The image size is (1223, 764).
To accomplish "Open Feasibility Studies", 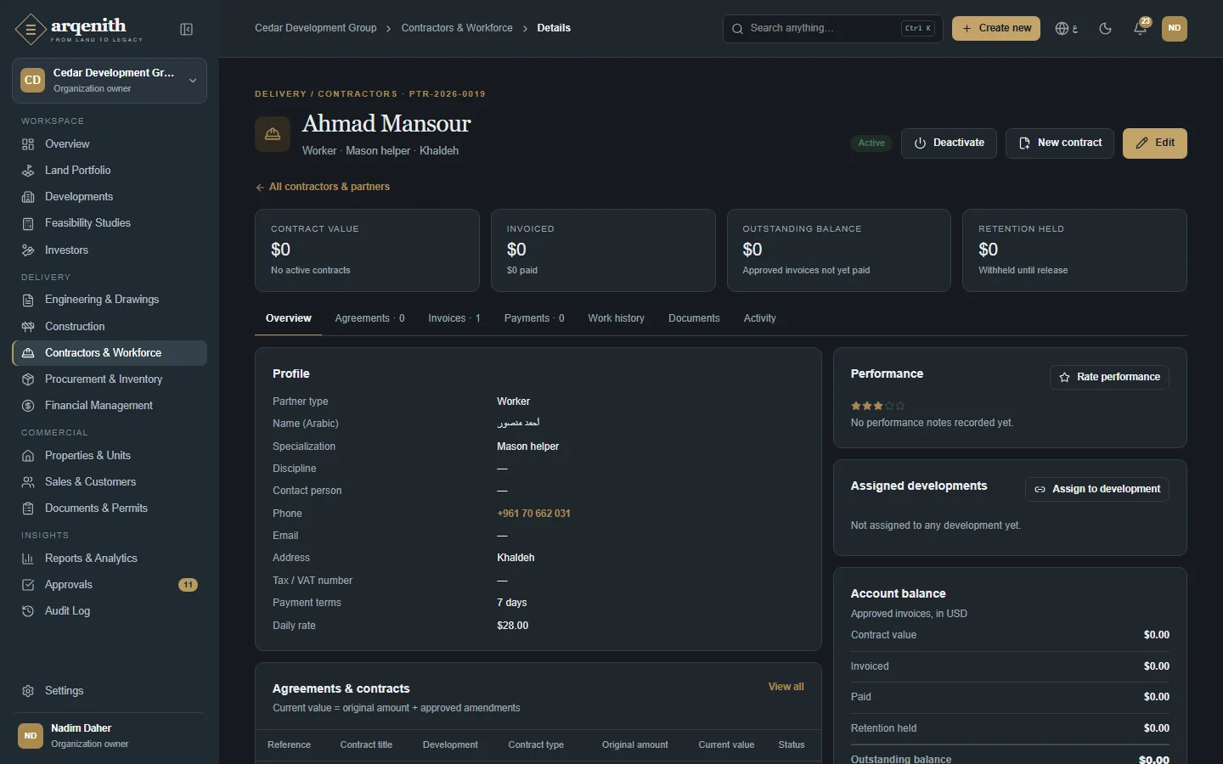I will click(110, 223).
